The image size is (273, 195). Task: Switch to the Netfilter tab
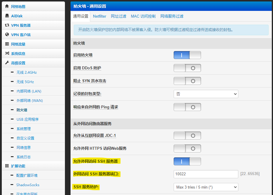[99, 16]
